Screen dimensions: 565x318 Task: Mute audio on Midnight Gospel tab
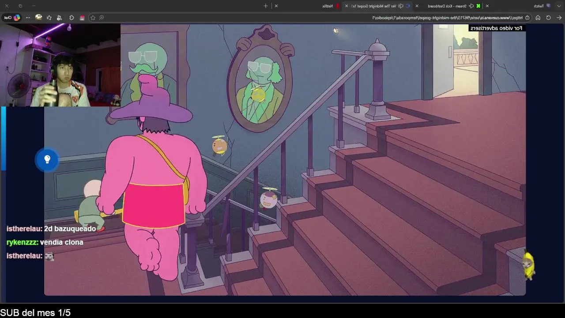(x=401, y=6)
